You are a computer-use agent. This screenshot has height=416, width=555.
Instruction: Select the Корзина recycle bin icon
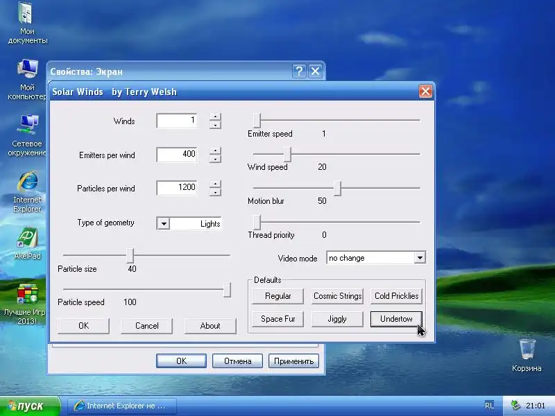click(x=527, y=355)
